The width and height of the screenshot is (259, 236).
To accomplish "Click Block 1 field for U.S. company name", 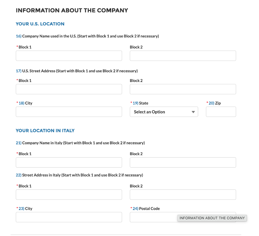I will tap(69, 56).
